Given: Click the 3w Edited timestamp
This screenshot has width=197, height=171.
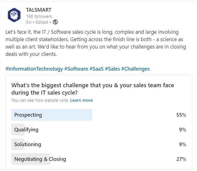Looking at the screenshot, I should coord(37,22).
